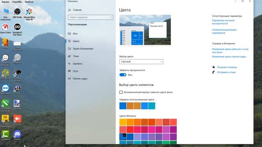Click the search magnifier in Найти параметр

pos(111,17)
